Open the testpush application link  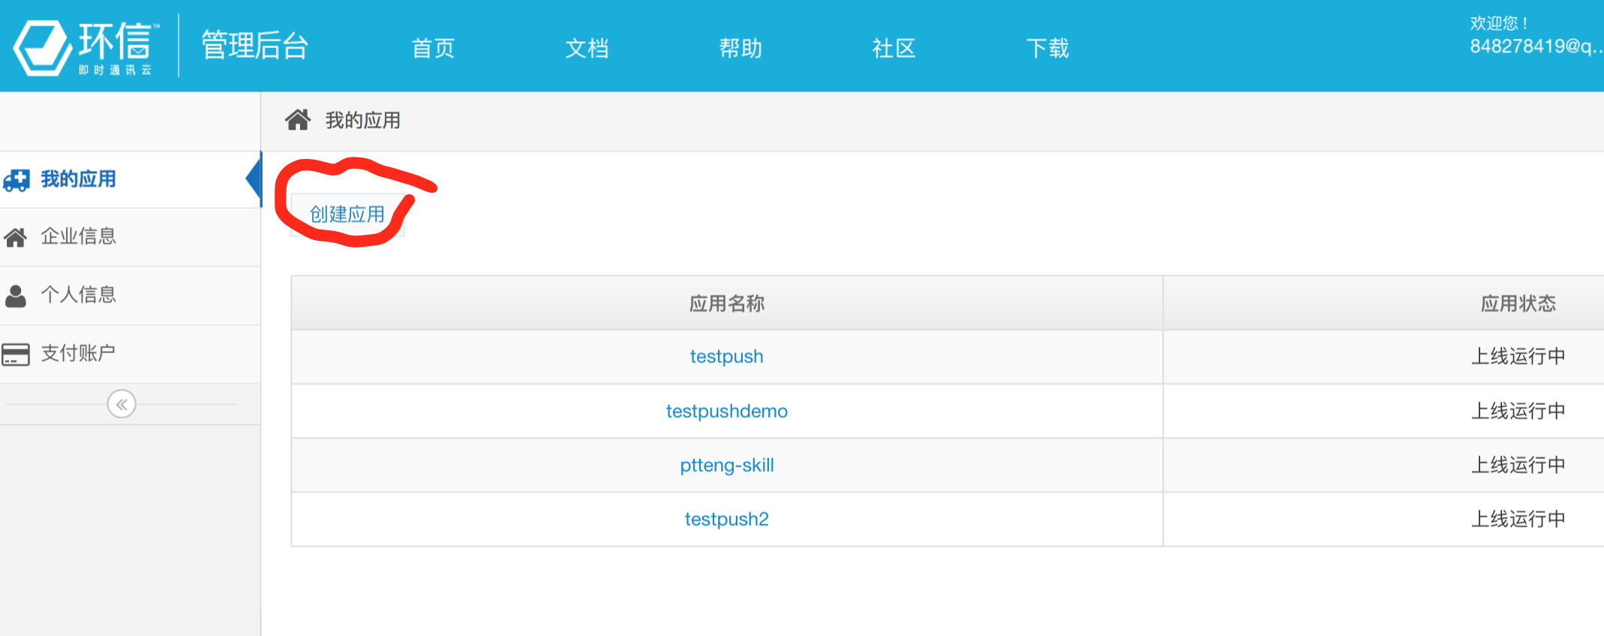726,356
